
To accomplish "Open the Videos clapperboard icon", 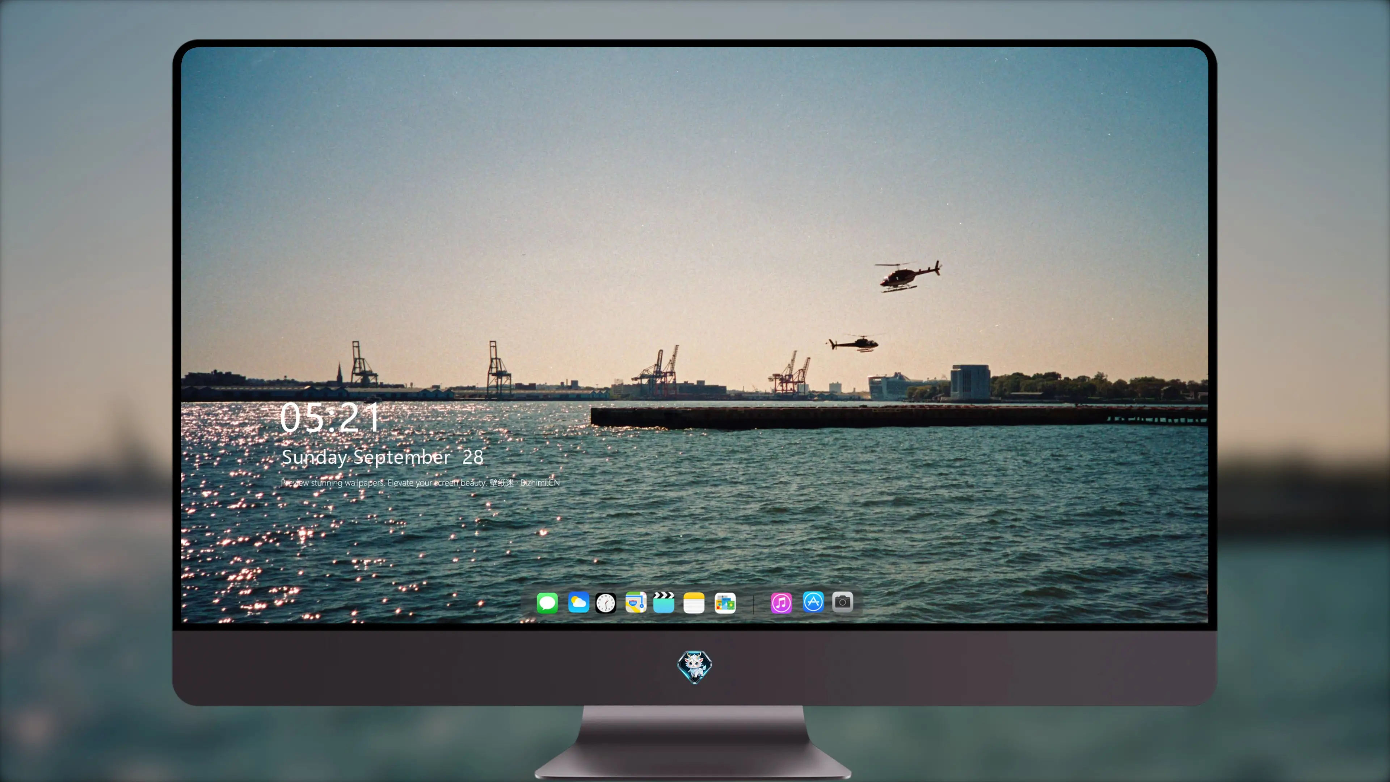I will pos(664,602).
